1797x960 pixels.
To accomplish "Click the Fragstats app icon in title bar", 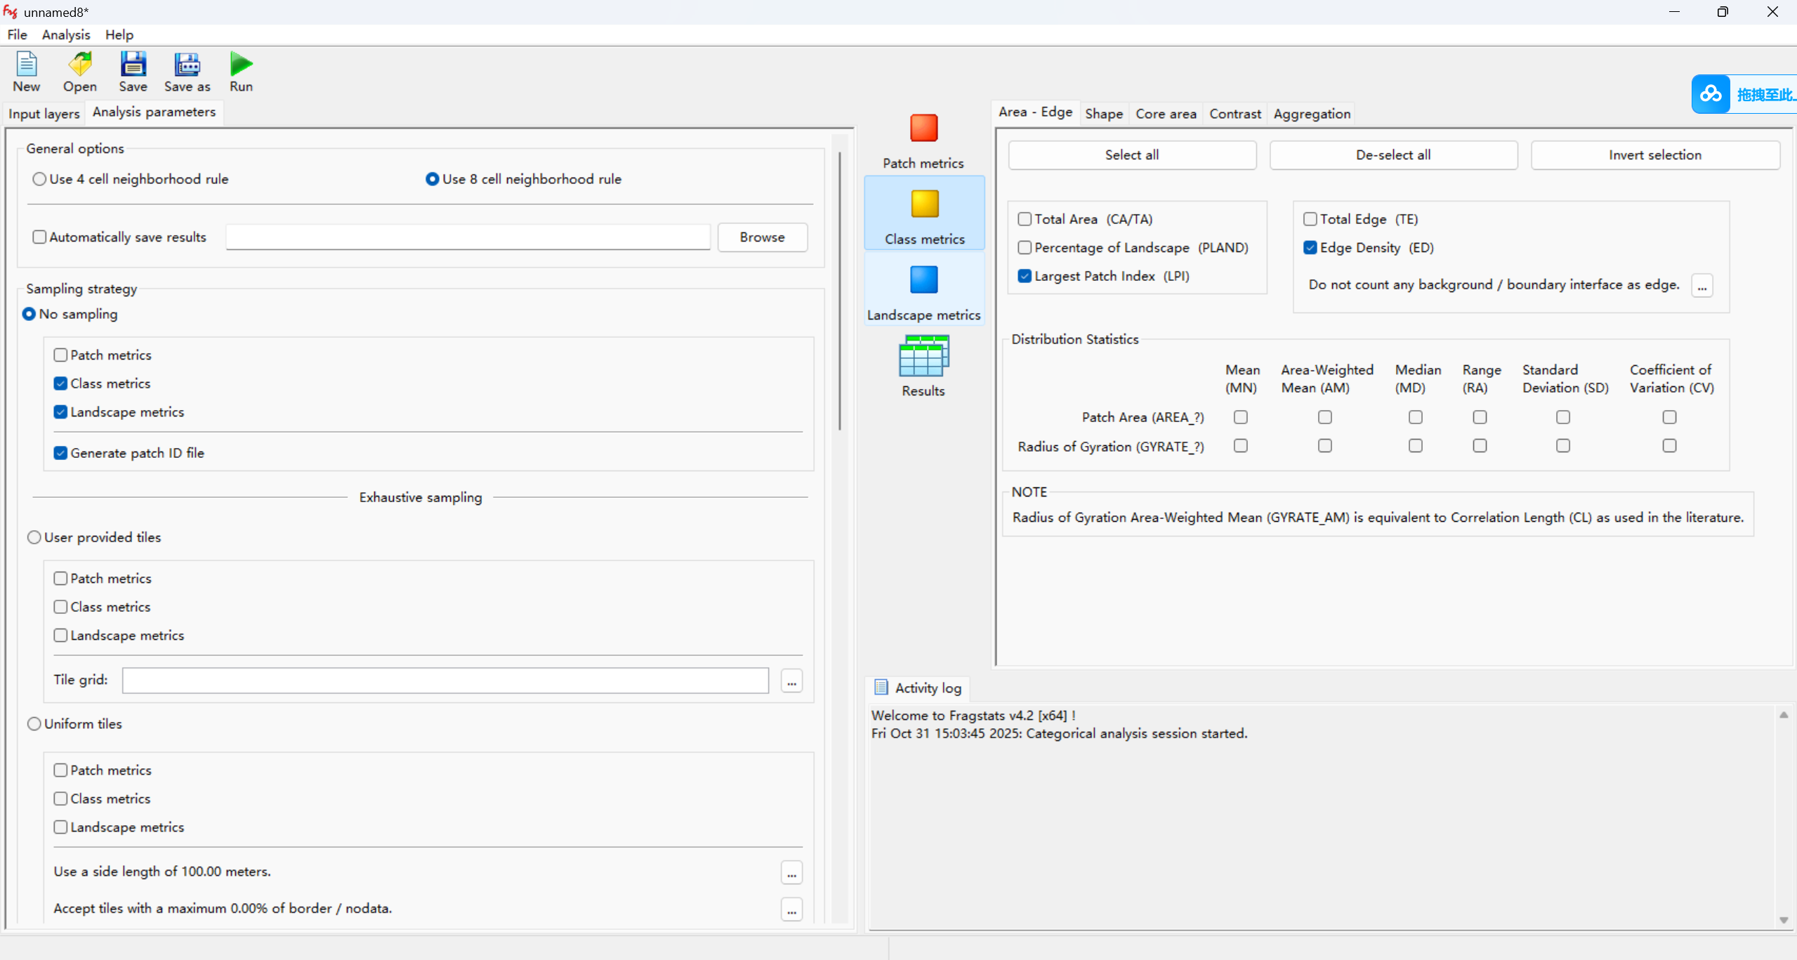I will pos(11,11).
